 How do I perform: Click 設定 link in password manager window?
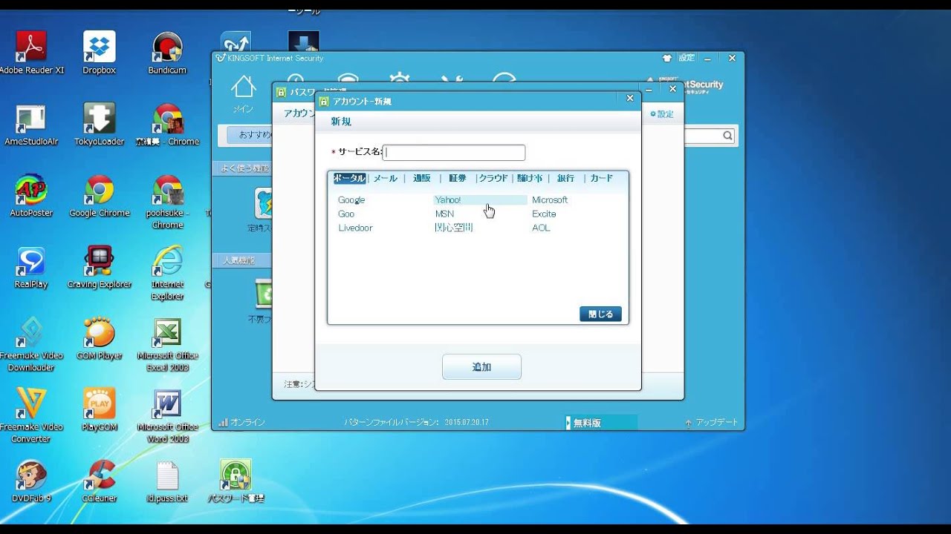[662, 114]
